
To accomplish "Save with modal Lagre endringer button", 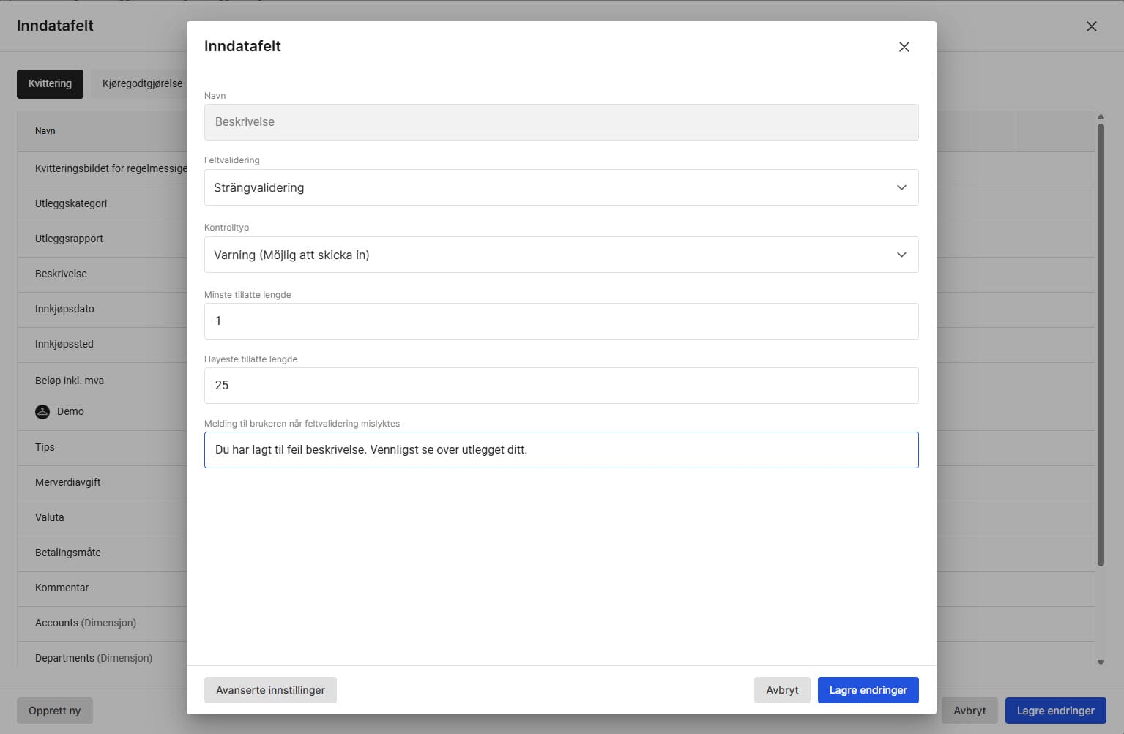I will point(868,690).
